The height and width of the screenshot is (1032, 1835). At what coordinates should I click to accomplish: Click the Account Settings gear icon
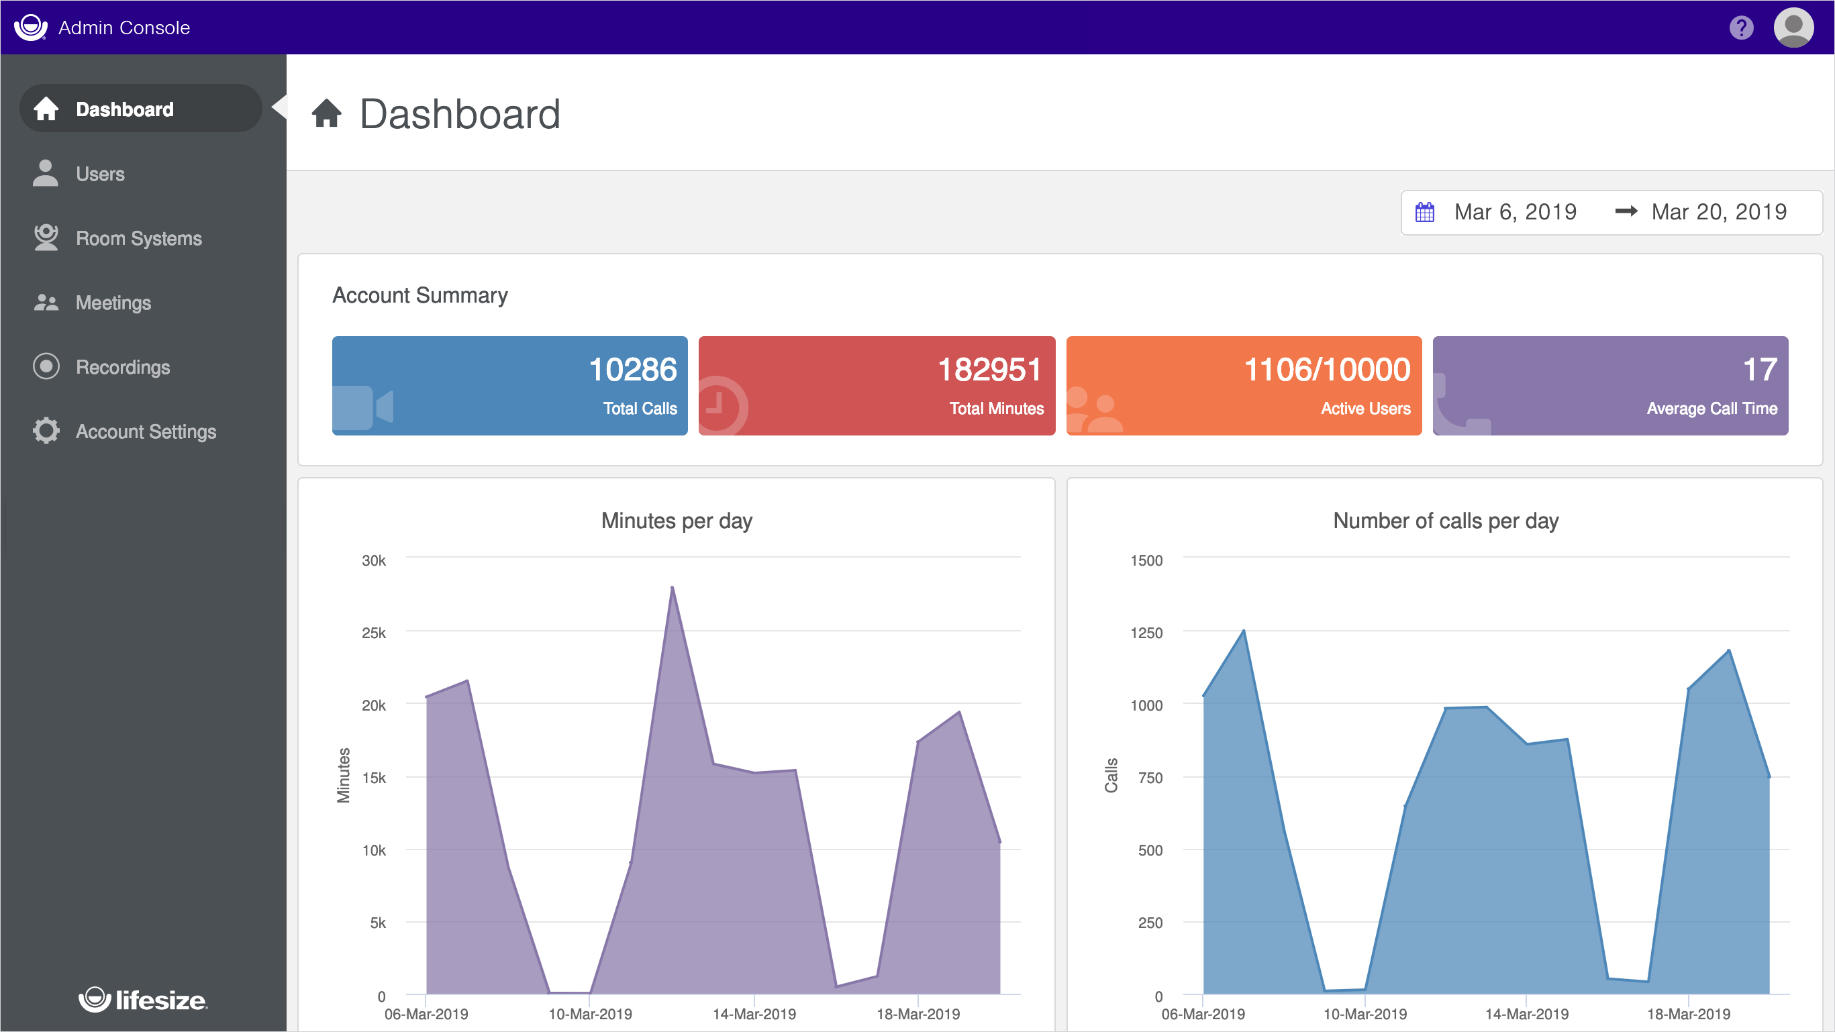point(46,431)
